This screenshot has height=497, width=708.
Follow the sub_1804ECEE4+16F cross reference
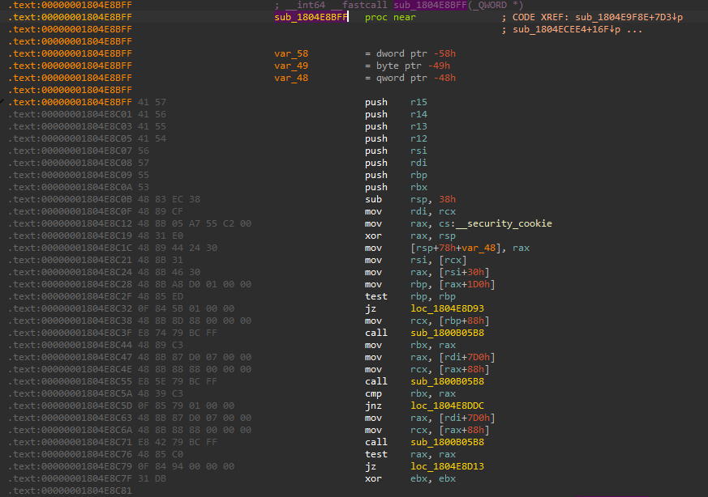pyautogui.click(x=567, y=29)
